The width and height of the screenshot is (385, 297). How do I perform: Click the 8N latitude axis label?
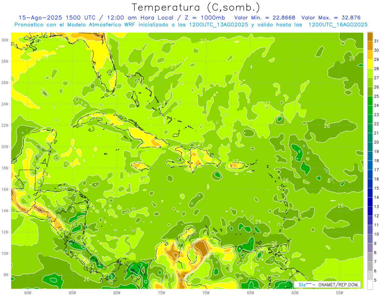6,275
